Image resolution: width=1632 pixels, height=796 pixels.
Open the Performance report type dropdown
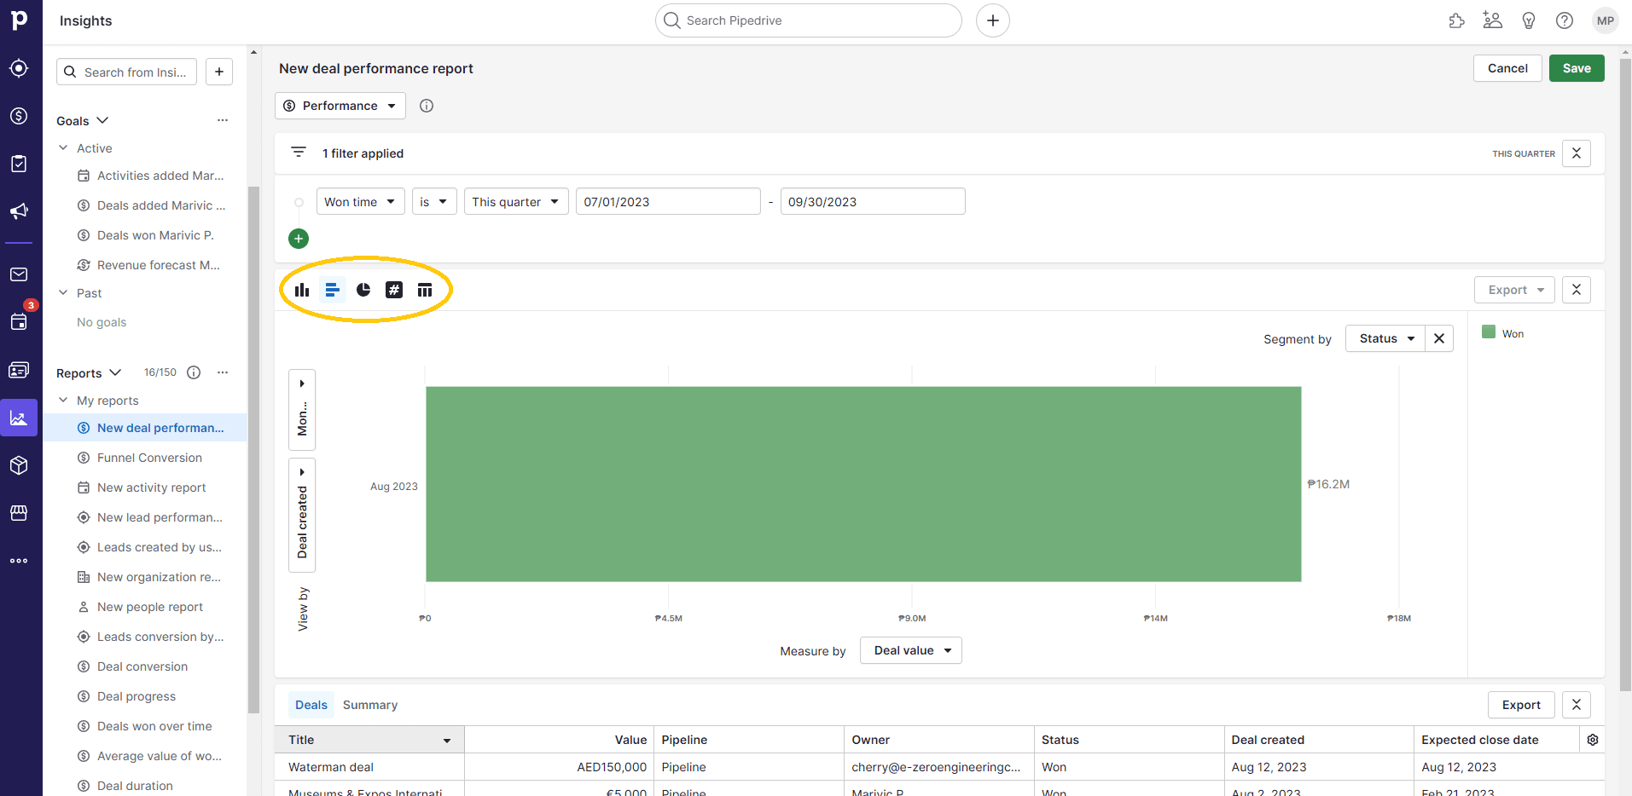tap(340, 106)
